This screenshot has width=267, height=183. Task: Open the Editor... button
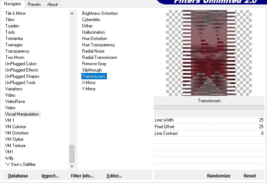click(114, 176)
